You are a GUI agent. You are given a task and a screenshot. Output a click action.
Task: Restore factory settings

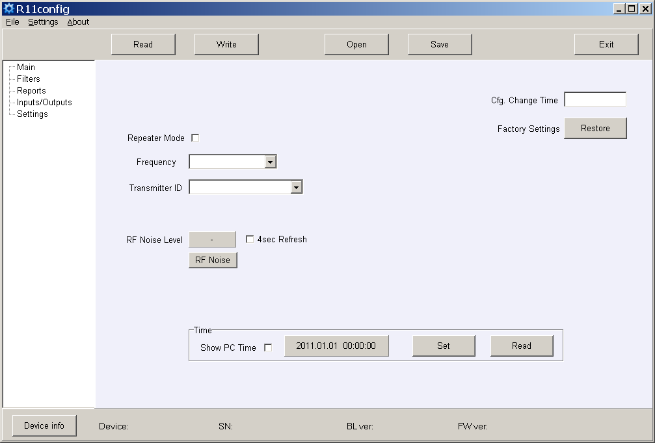coord(595,128)
